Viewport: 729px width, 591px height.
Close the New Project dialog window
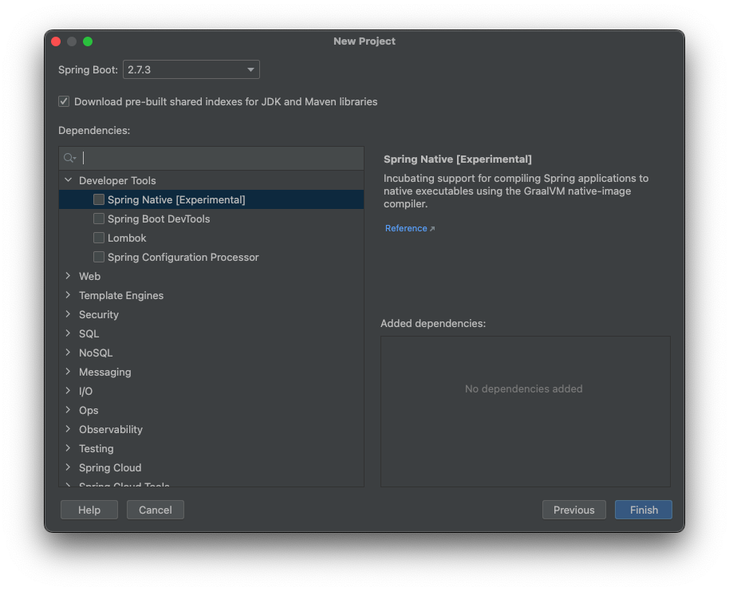click(56, 41)
